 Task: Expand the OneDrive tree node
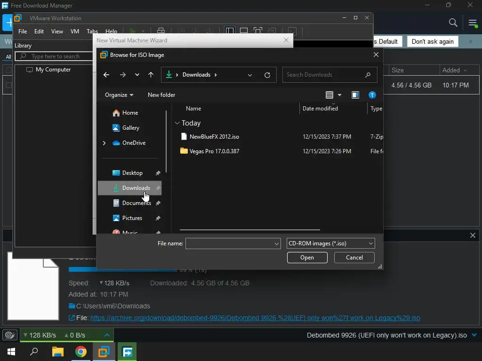104,143
